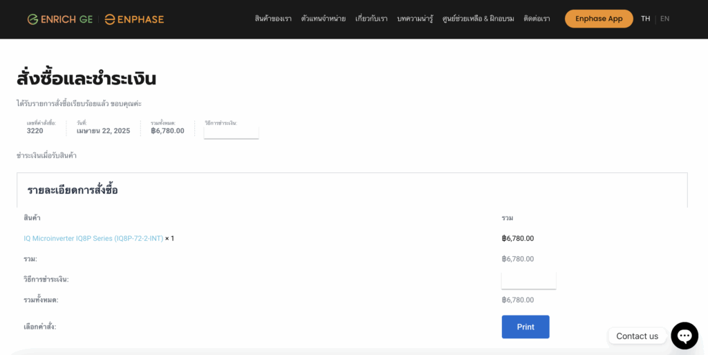Click the Enphase logo in header
This screenshot has height=355, width=708.
(134, 19)
